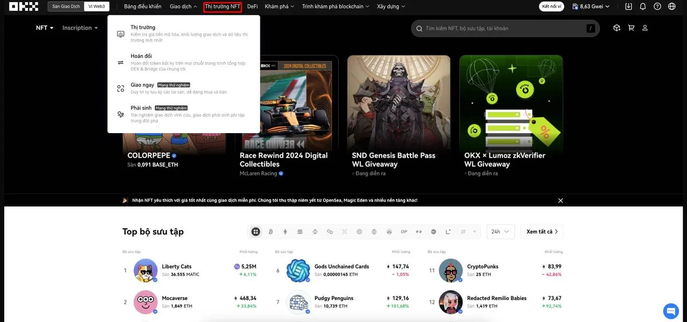Click the user profile icon
Image resolution: width=687 pixels, height=322 pixels.
(x=645, y=28)
